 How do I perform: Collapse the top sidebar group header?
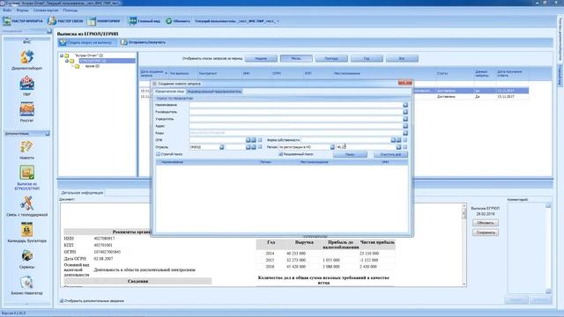[x=49, y=32]
